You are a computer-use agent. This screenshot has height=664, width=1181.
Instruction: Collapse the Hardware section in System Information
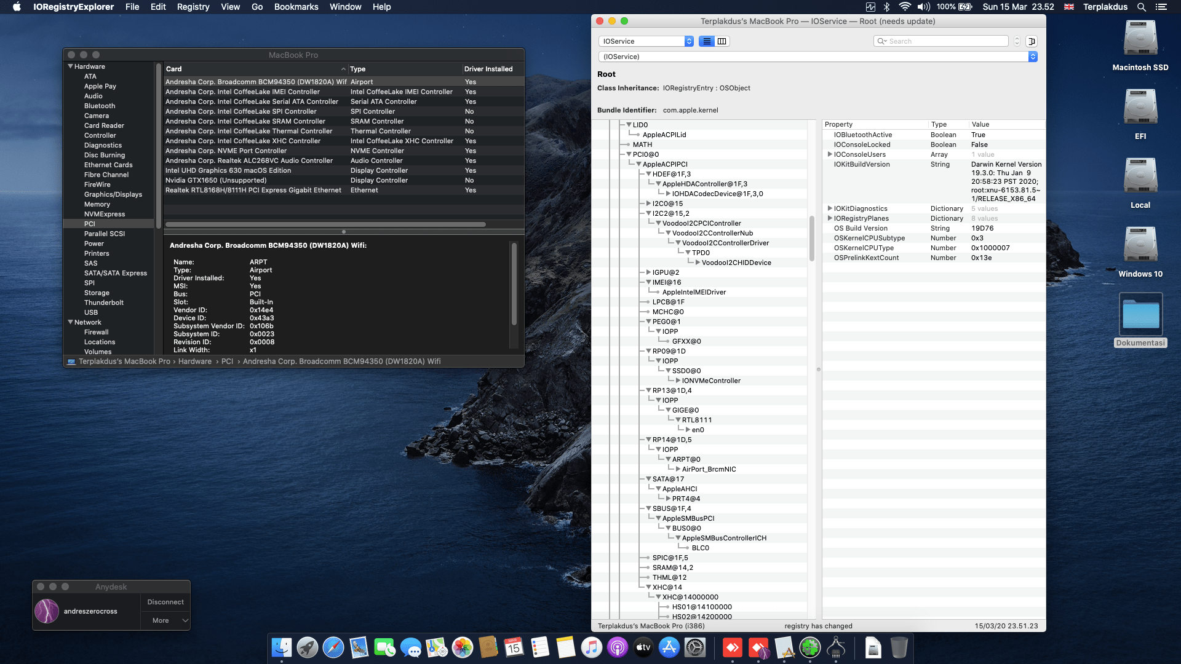coord(71,66)
